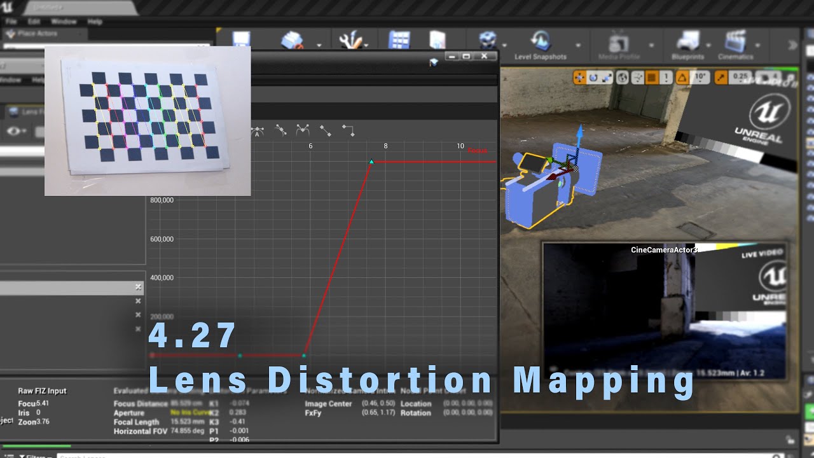
Task: Click the checkerboard calibration image thumbnail
Action: click(148, 121)
